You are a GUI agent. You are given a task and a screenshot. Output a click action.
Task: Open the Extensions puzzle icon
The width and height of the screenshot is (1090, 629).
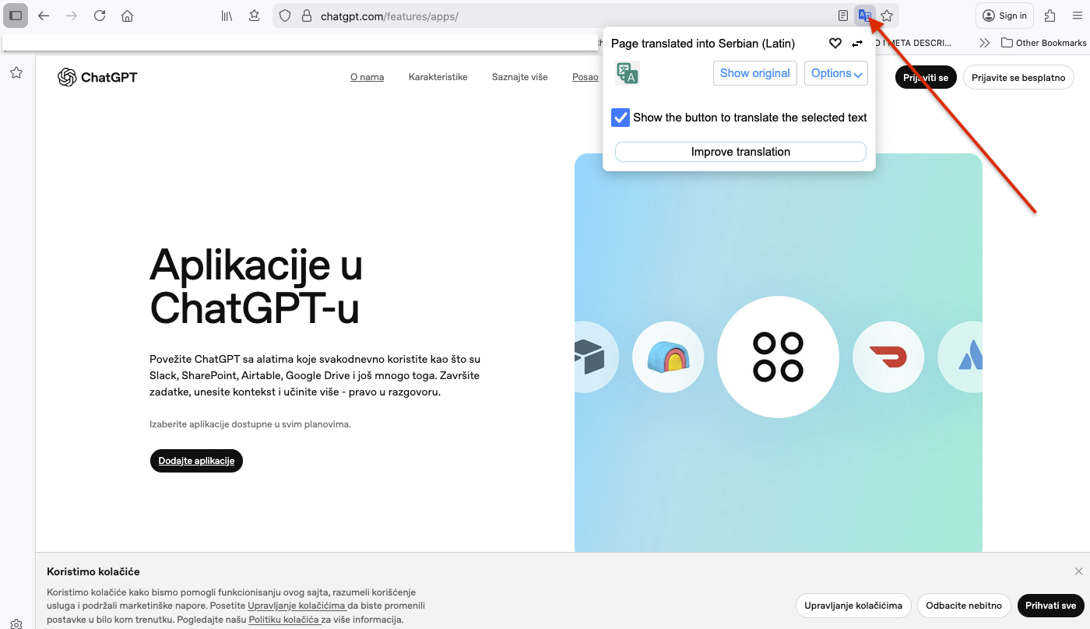[1050, 16]
